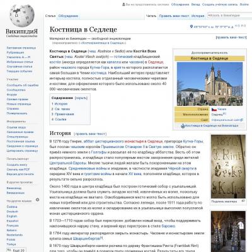Viewport: 252px width, 252px height.
Task: Open language settings gear icon
Action: [x=37, y=200]
